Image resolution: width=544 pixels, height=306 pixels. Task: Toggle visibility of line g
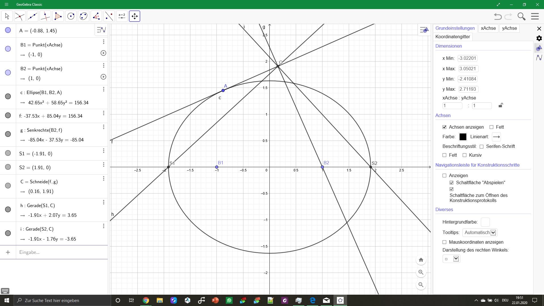tap(8, 134)
